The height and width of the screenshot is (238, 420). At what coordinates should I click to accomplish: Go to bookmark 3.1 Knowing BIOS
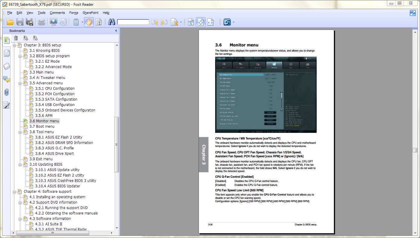click(x=45, y=51)
